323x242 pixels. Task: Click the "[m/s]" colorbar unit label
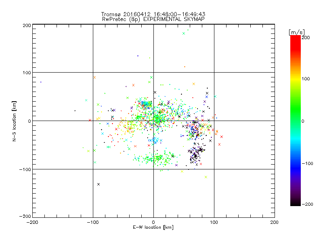point(297,32)
